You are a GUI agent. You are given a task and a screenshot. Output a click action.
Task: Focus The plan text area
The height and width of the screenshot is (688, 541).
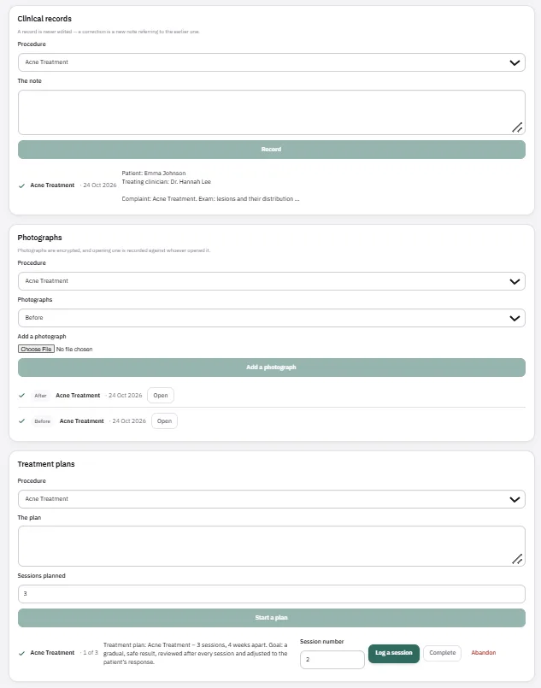(271, 546)
